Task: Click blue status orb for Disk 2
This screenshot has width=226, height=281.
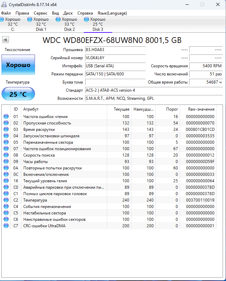Action: click(58, 19)
